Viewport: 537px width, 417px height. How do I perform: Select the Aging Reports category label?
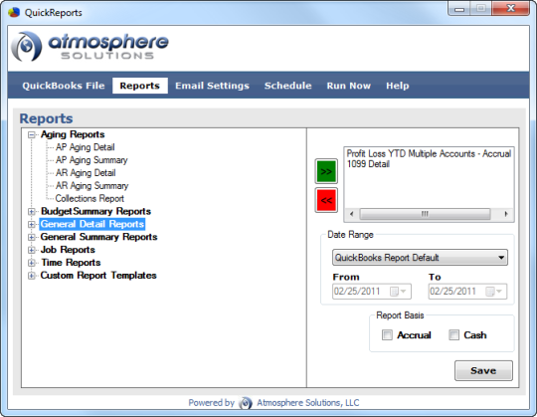[x=73, y=134]
